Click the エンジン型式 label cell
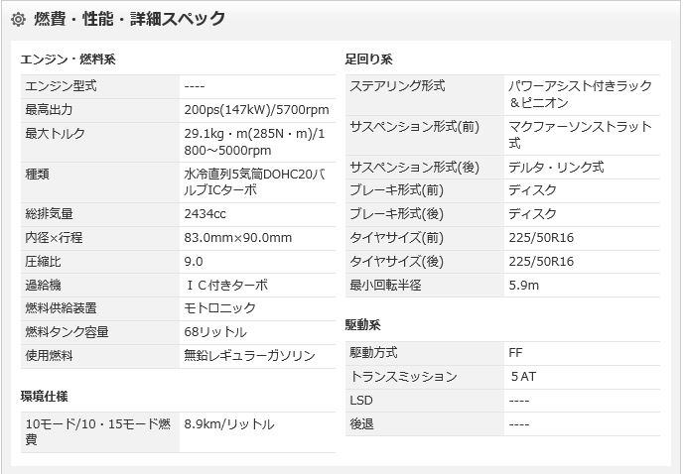The height and width of the screenshot is (474, 683). [99, 86]
